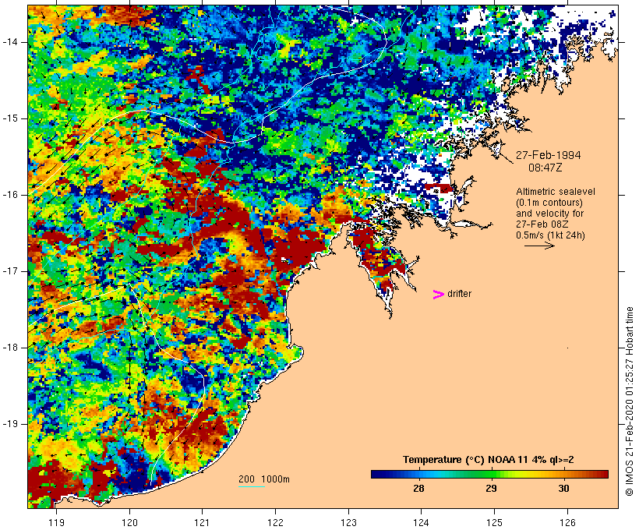
Task: Click the latitude axis label -15
Action: tap(10, 118)
